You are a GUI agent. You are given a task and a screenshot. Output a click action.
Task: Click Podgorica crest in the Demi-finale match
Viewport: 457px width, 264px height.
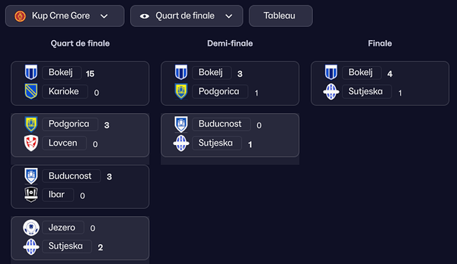pos(181,92)
